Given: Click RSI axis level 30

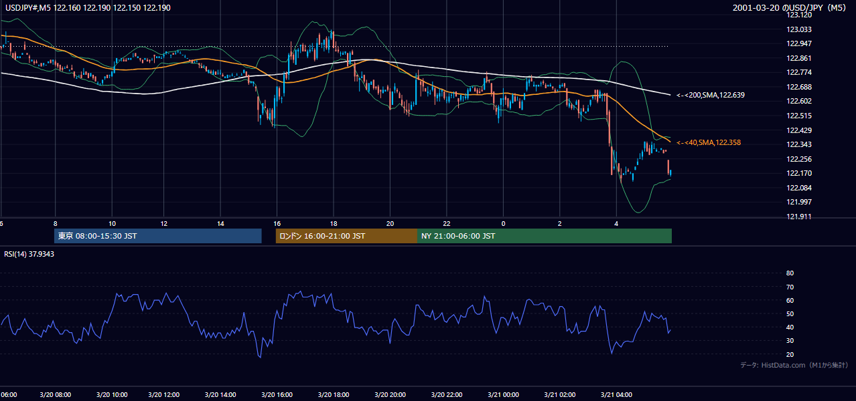Looking at the screenshot, I should [790, 341].
